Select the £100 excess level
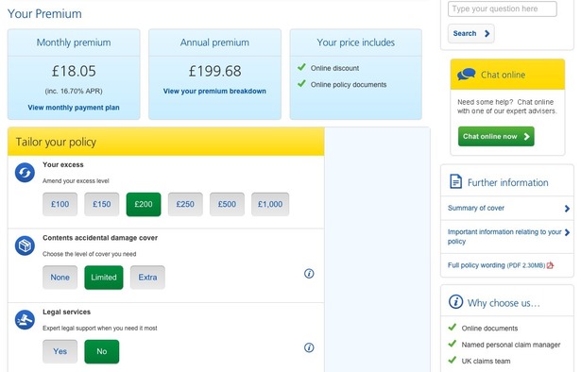The image size is (581, 372). [x=60, y=204]
